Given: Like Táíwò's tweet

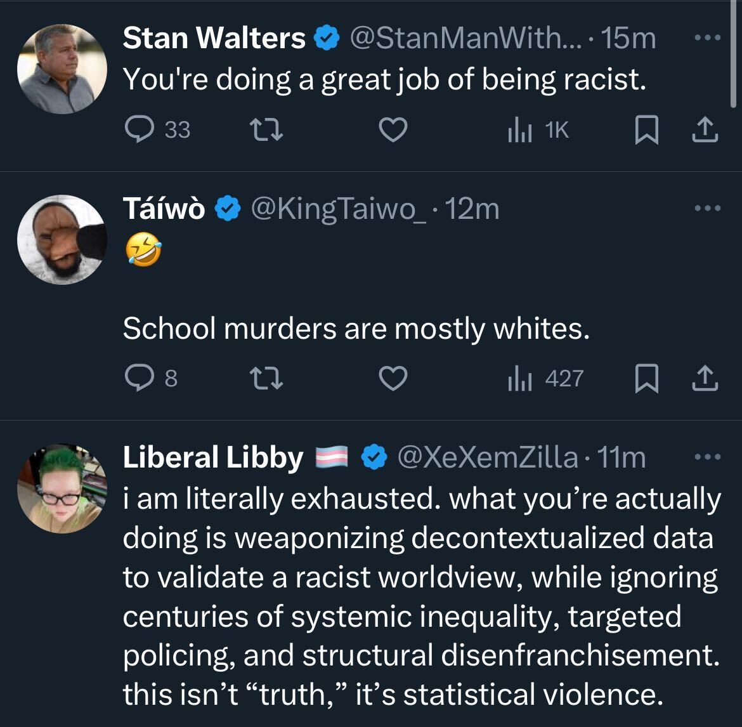Looking at the screenshot, I should pyautogui.click(x=393, y=379).
